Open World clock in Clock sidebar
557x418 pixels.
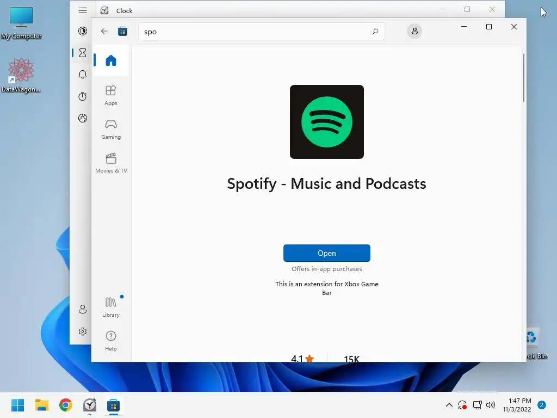click(x=83, y=118)
